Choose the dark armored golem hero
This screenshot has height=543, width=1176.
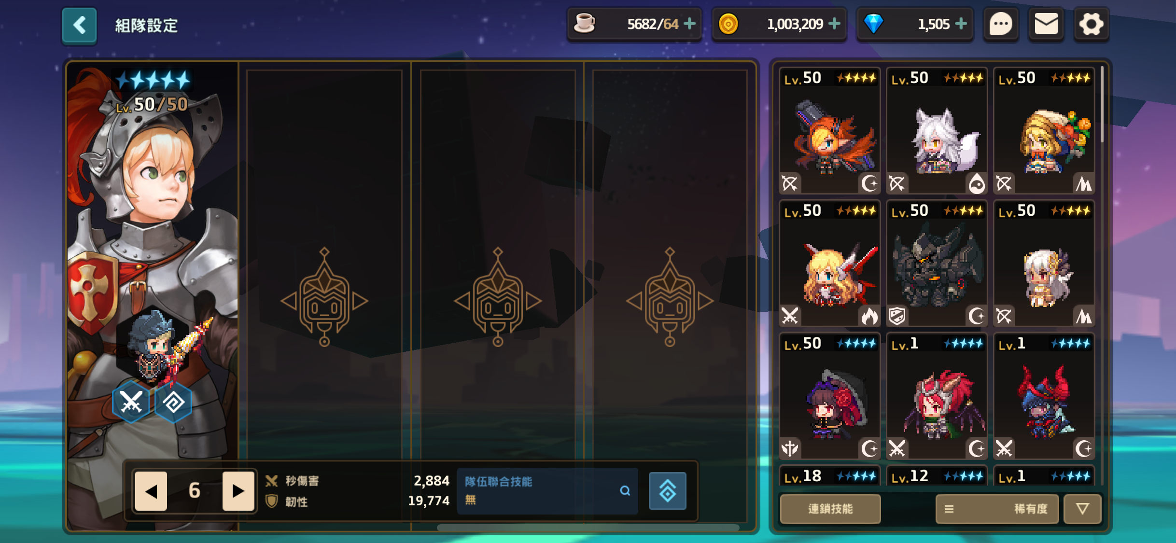(937, 264)
